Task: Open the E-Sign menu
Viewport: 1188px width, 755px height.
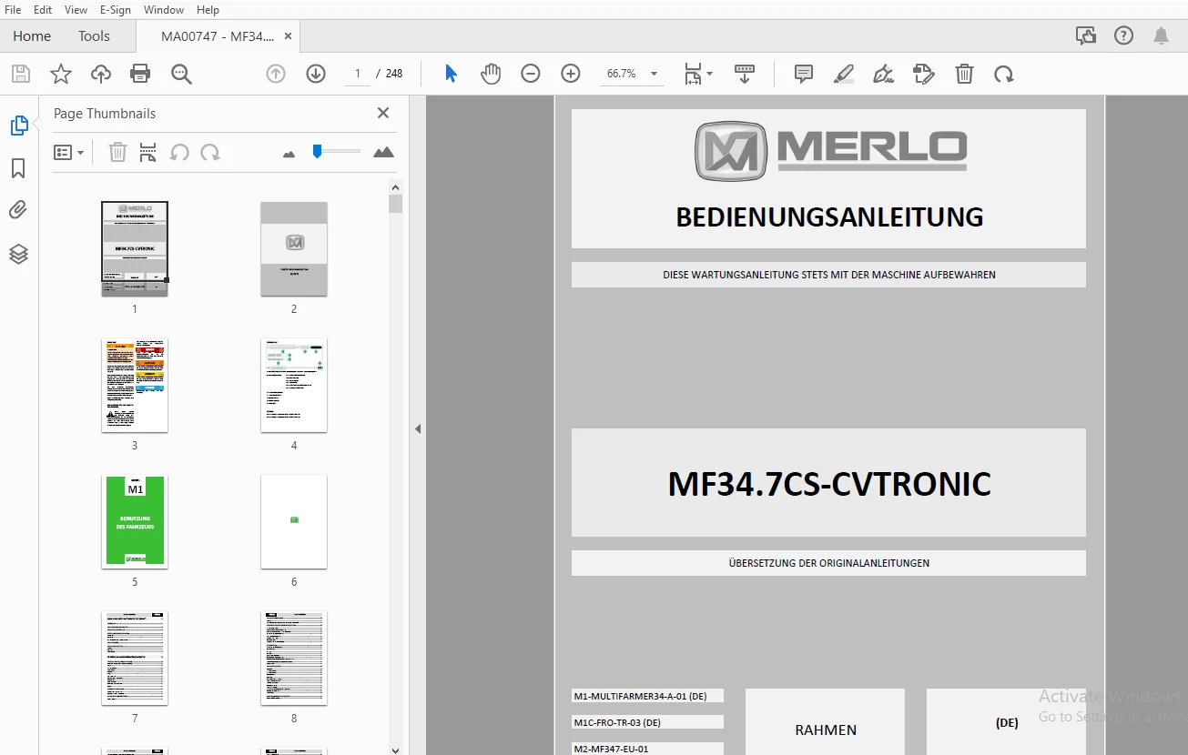Action: [116, 10]
